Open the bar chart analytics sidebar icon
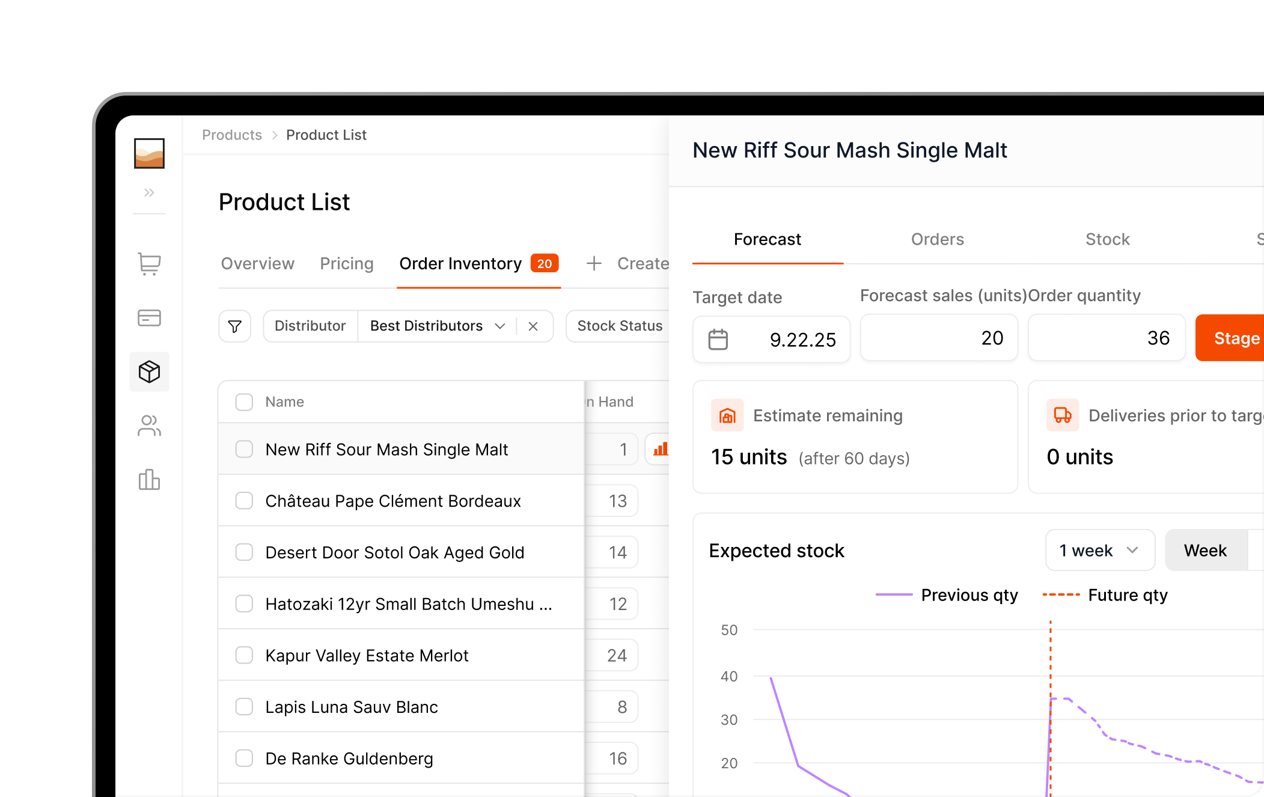The image size is (1264, 797). click(x=149, y=480)
